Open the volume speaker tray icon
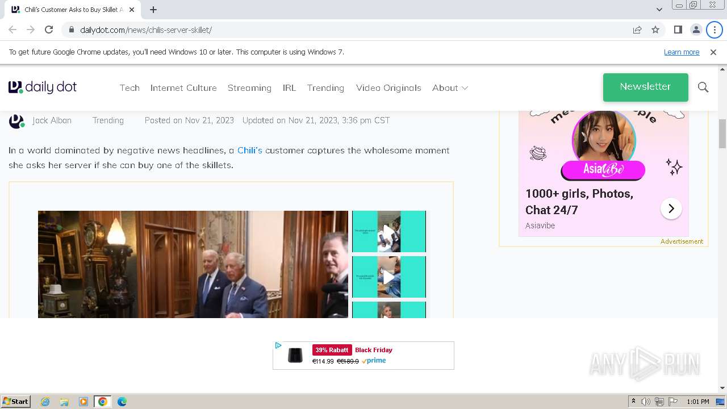 pyautogui.click(x=646, y=402)
